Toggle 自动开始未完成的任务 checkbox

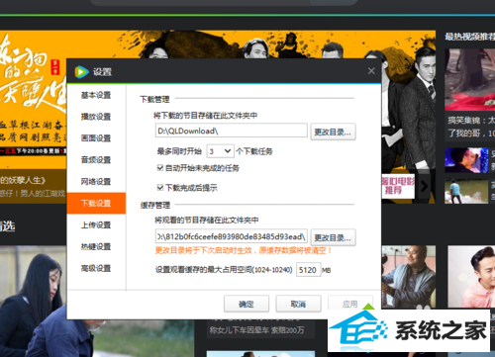(x=160, y=168)
